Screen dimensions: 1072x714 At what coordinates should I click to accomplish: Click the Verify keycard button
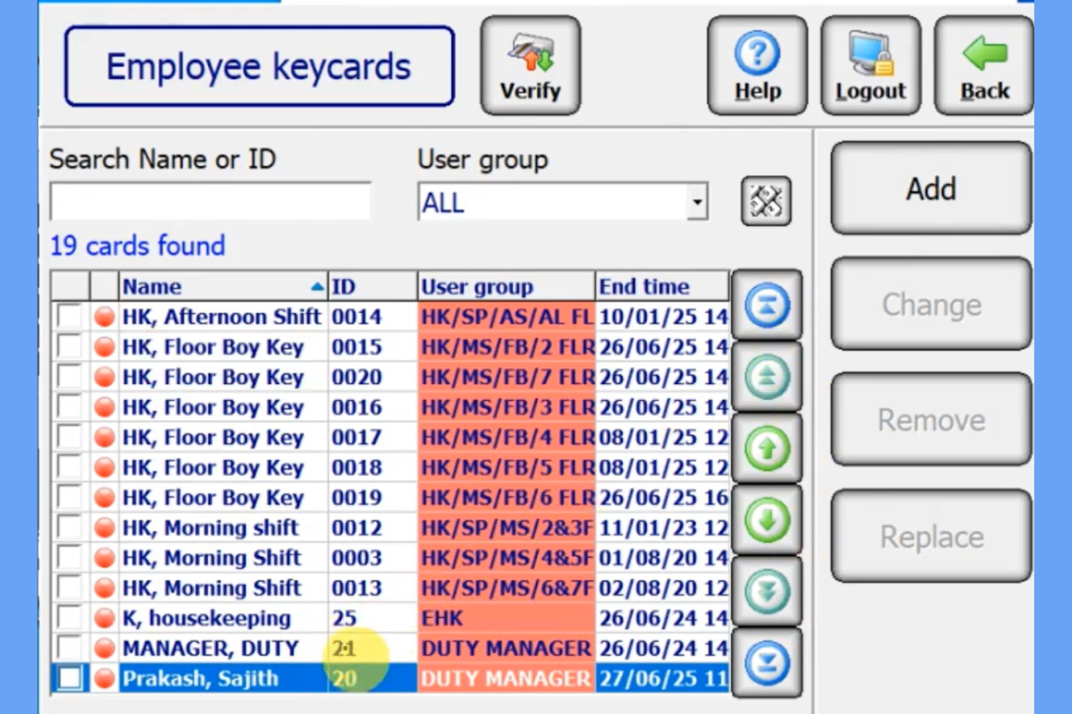[x=530, y=66]
